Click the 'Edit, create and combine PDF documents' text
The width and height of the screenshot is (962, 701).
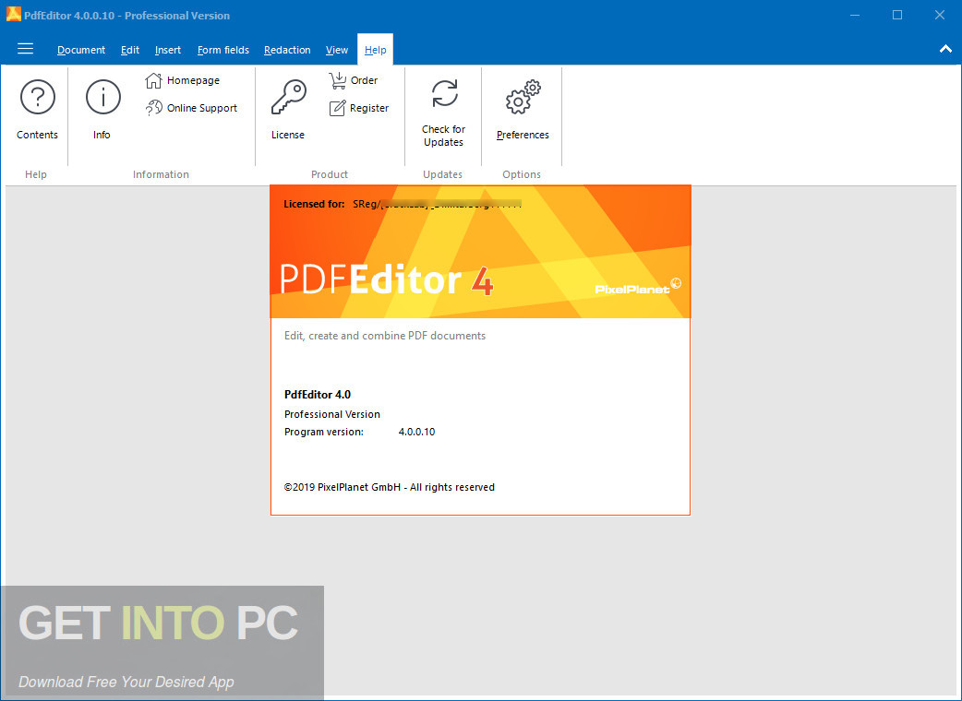385,336
